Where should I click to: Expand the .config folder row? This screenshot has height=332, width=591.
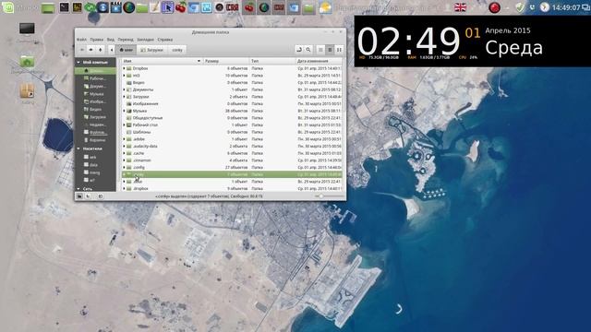[x=124, y=168]
